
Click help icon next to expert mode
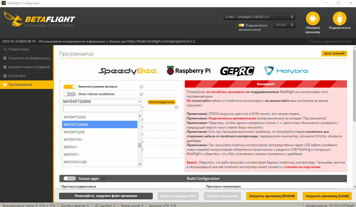point(141,87)
